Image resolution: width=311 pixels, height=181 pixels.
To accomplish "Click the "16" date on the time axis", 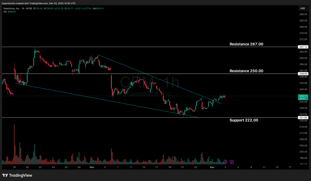I will tap(14, 167).
